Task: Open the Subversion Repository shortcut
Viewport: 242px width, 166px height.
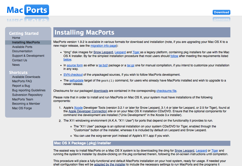Action: coord(27,95)
